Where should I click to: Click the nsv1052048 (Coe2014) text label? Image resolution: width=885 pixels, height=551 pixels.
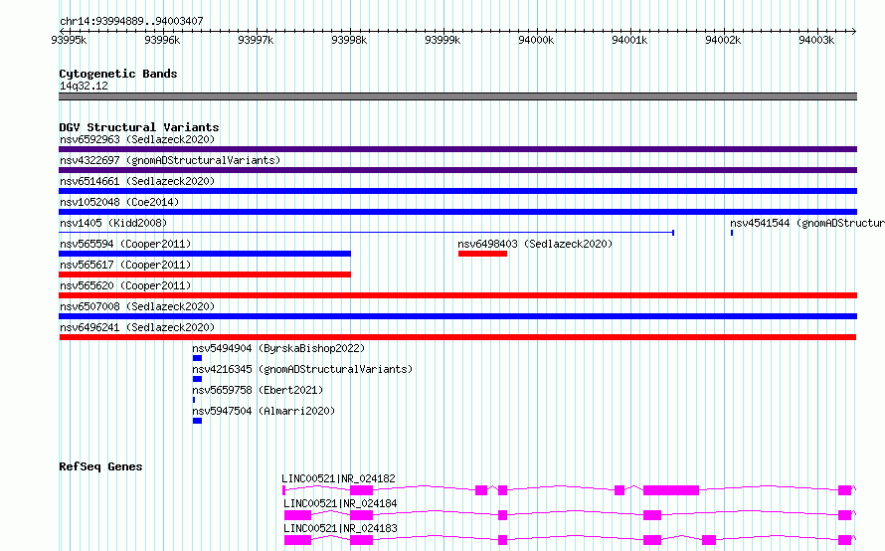pyautogui.click(x=119, y=202)
